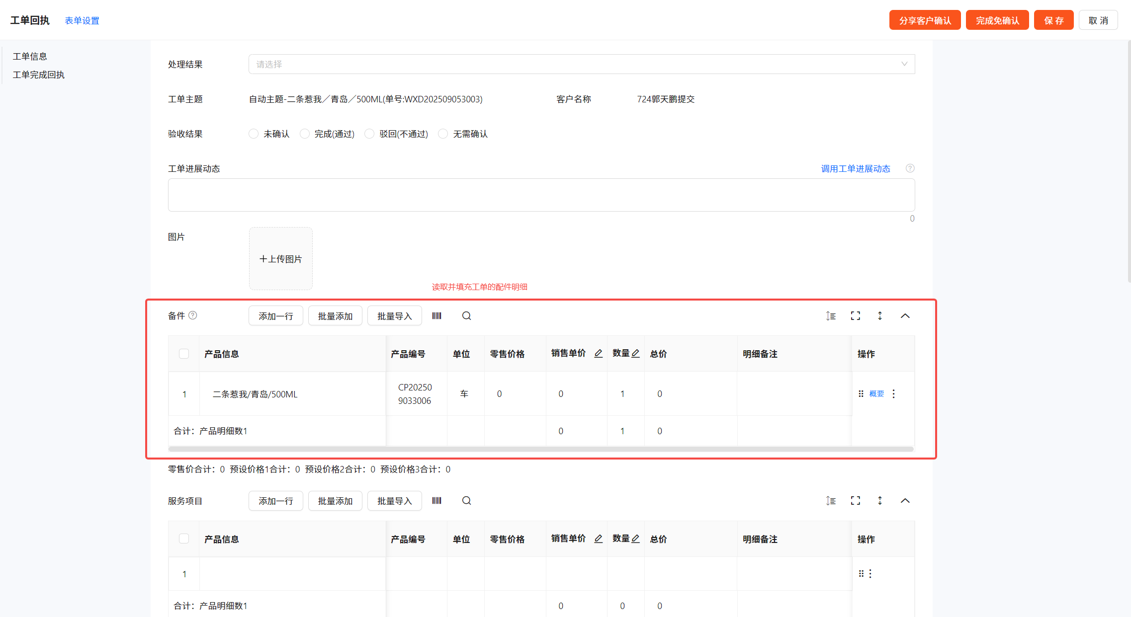Screen dimensions: 1131x617
Task: Click search icon in 备件 toolbar
Action: (x=466, y=316)
